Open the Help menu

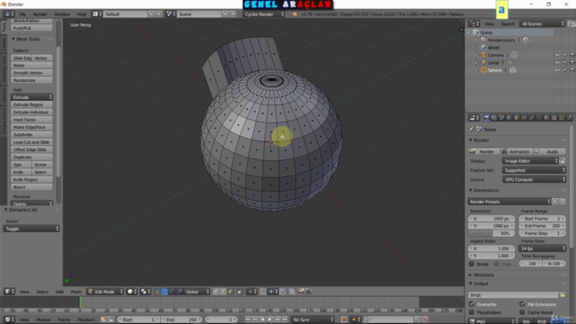pos(82,14)
